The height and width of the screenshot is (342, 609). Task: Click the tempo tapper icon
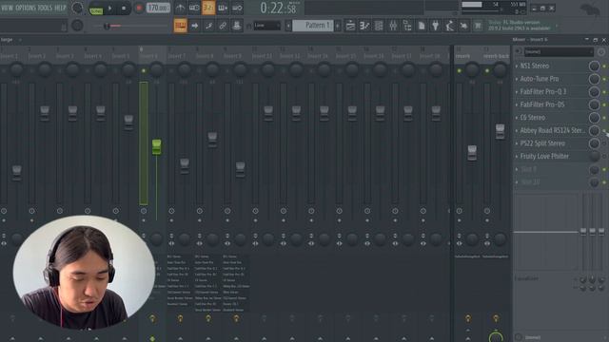pos(450,26)
